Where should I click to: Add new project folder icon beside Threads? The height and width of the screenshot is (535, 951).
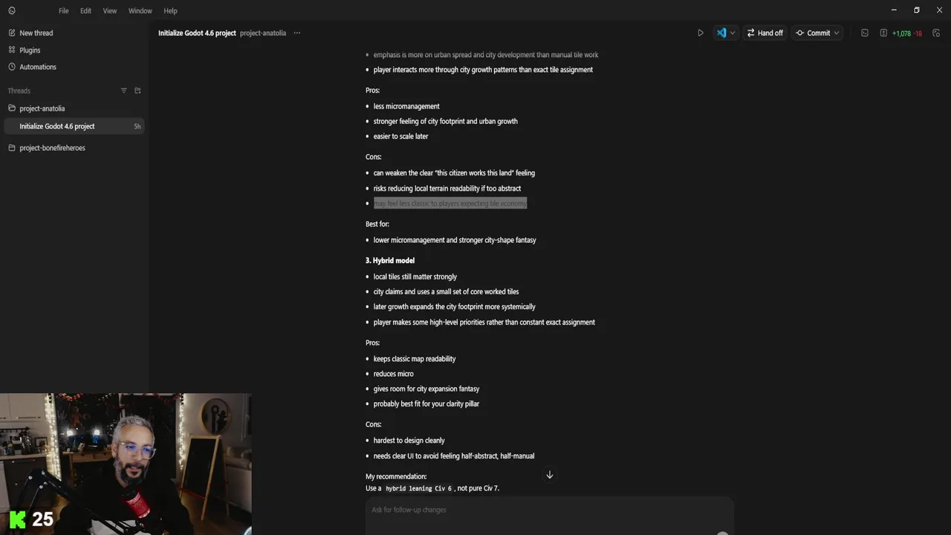coord(137,91)
